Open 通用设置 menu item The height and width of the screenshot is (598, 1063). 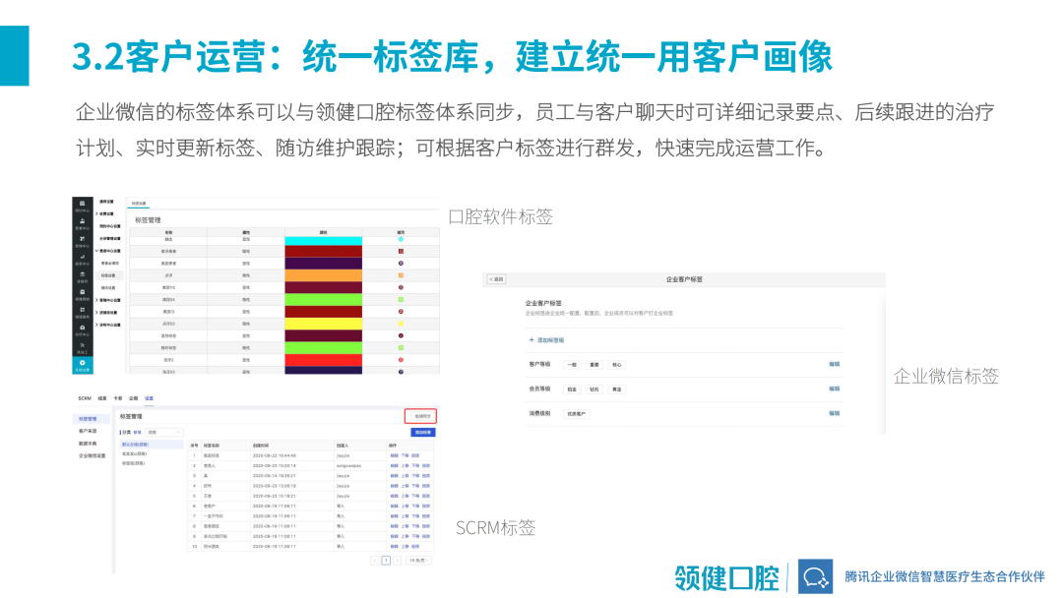107,202
